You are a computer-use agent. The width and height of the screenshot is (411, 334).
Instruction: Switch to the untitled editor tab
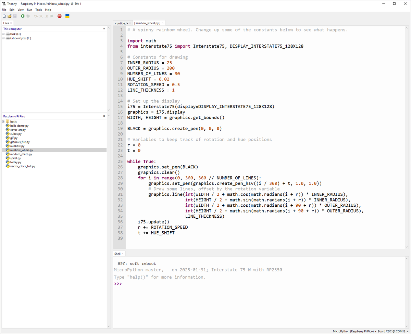click(121, 23)
